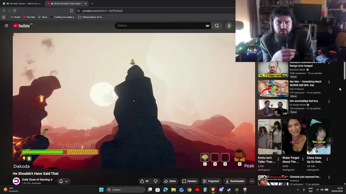Open the Water Forgot About The short
This screenshot has height=194, width=346.
pos(294,137)
